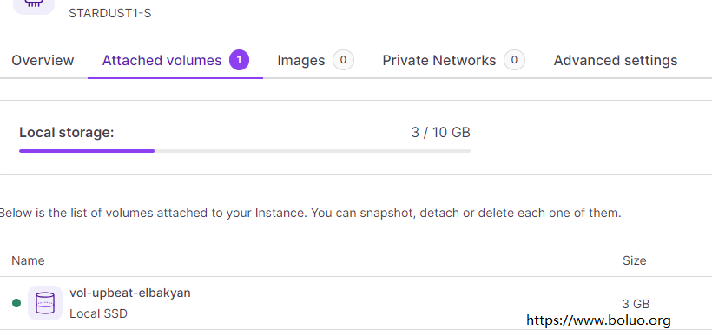Click the Private Networks count badge
The height and width of the screenshot is (336, 712).
click(x=514, y=61)
